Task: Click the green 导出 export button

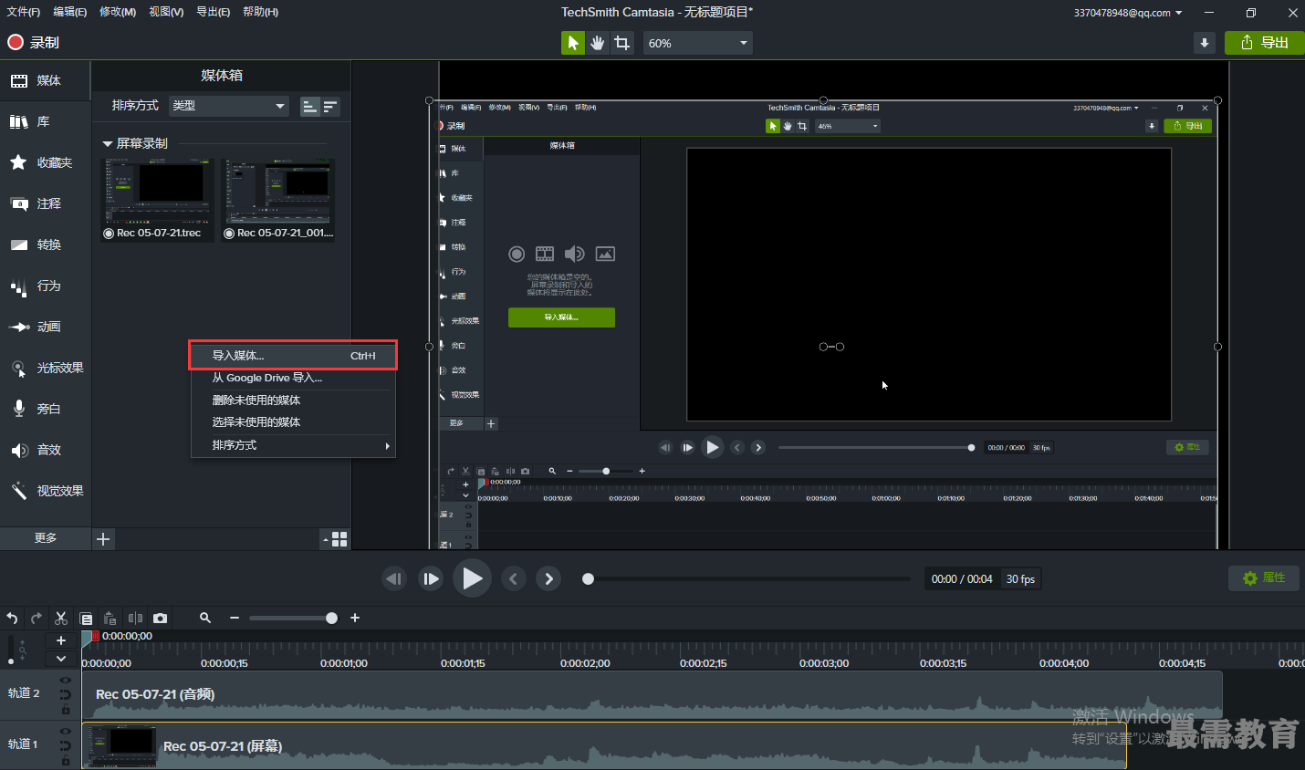Action: pyautogui.click(x=1265, y=43)
